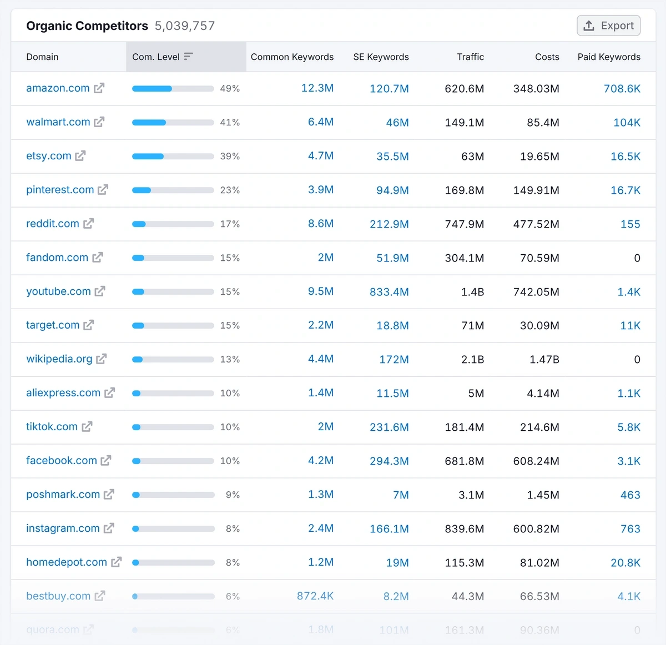Image resolution: width=666 pixels, height=645 pixels.
Task: Select facebook.com costs value 608.24M
Action: 536,461
